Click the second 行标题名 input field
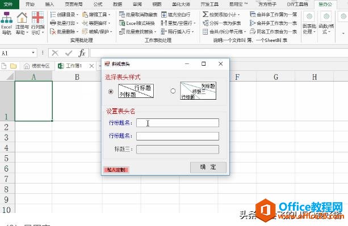The image size is (348, 226). (x=178, y=136)
